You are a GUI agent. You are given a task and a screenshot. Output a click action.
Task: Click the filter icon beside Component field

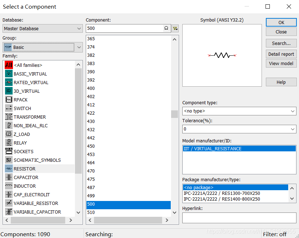click(x=175, y=28)
